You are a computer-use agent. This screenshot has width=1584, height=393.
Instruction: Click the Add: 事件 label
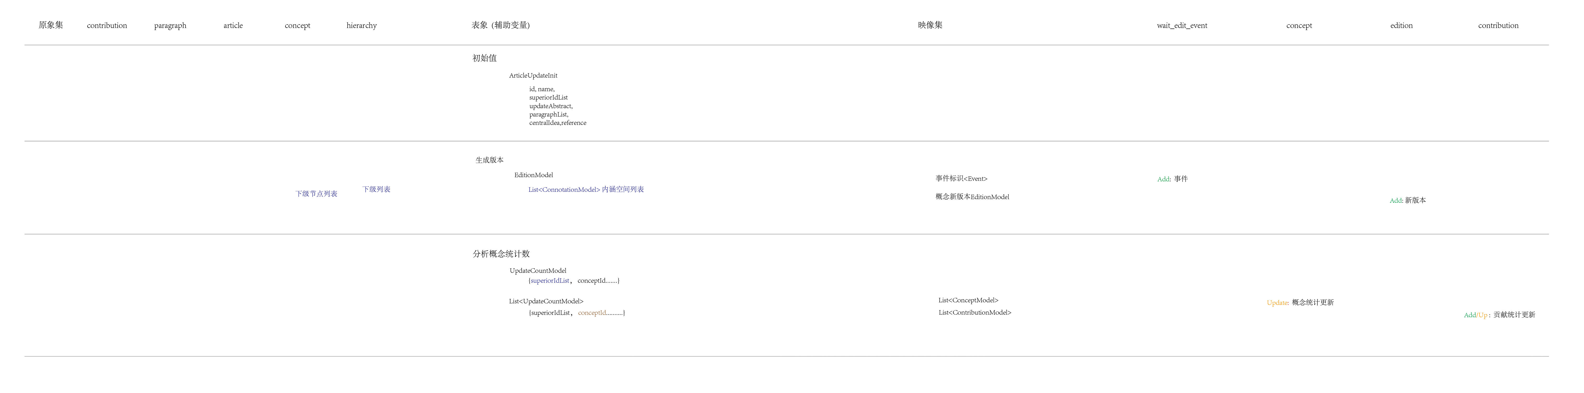click(x=1172, y=180)
